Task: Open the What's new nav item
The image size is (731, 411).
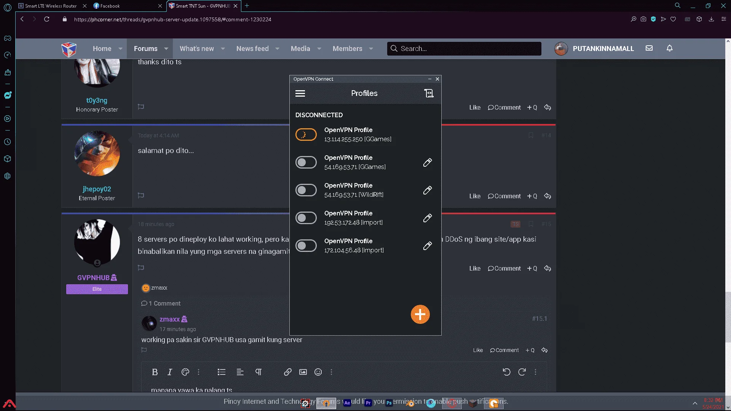Action: (196, 49)
